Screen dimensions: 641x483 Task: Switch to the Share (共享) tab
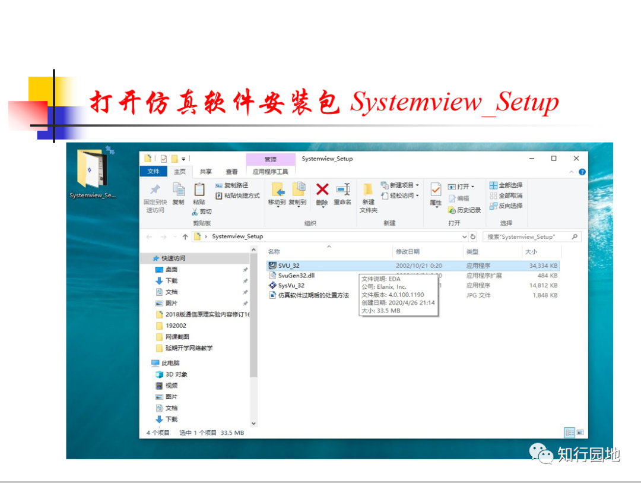point(205,172)
